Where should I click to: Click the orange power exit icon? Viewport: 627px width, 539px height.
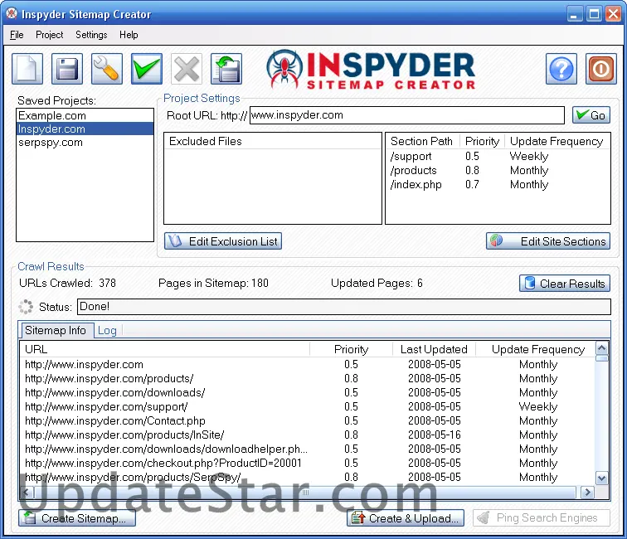coord(601,69)
